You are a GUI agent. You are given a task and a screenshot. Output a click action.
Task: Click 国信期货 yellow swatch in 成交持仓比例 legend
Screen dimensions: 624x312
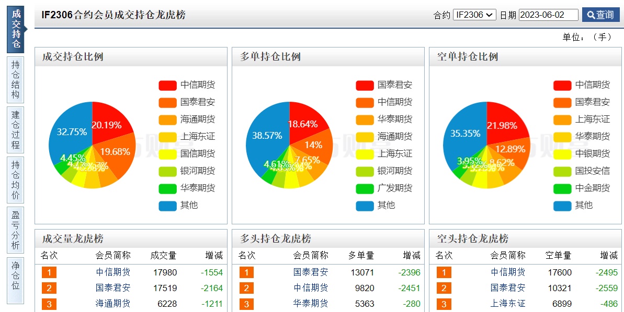pos(167,154)
